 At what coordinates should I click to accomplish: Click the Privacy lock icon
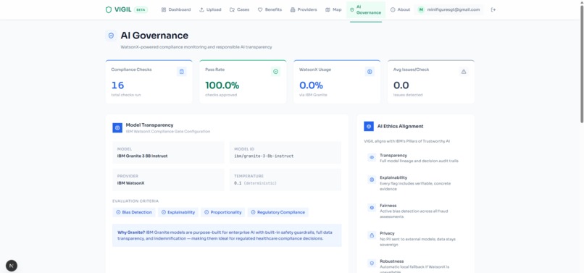point(372,235)
